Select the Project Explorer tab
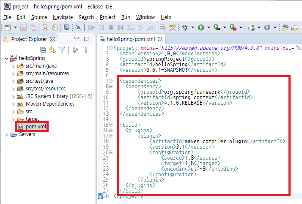 (29, 39)
